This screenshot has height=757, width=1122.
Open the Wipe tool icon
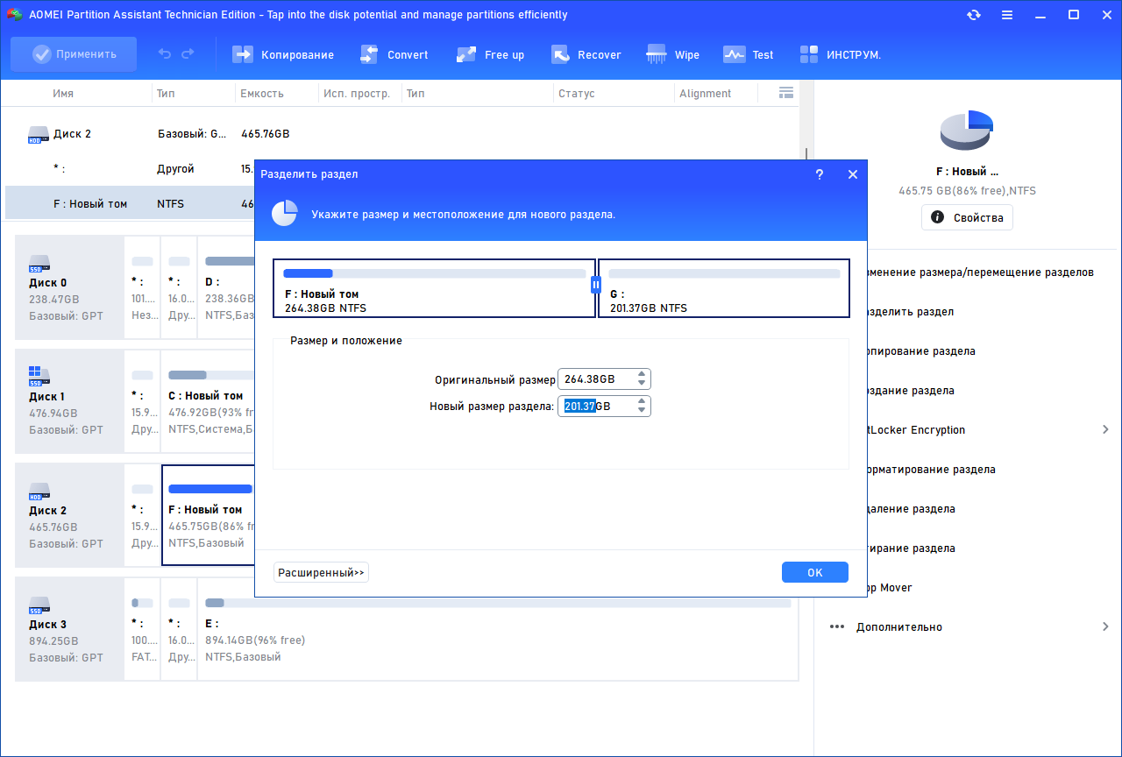point(656,54)
